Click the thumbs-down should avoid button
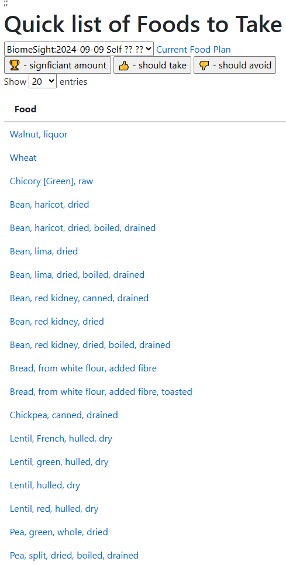 point(235,66)
